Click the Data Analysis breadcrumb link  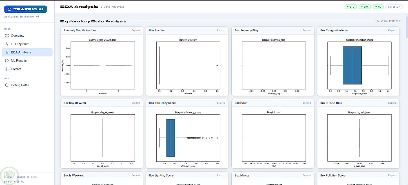tap(114, 7)
